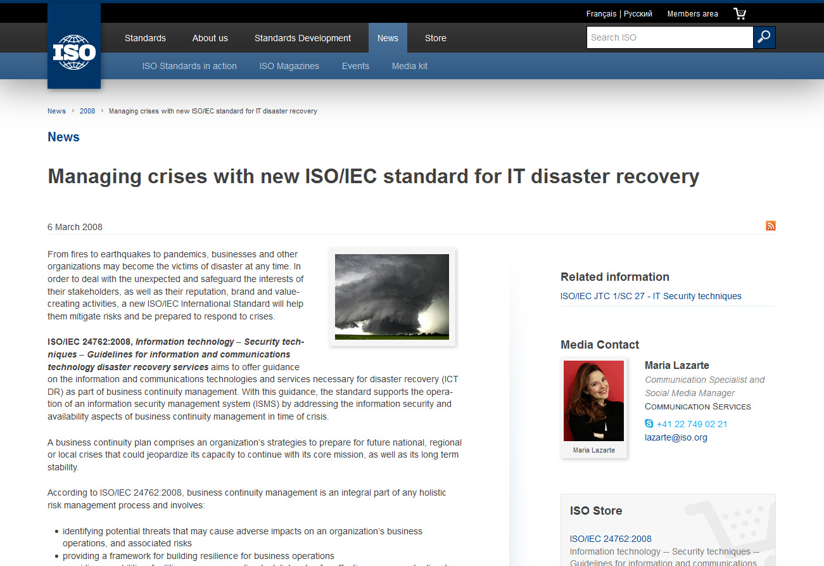Viewport: 824px width, 566px height.
Task: Open the Standards Development menu
Action: tap(303, 38)
